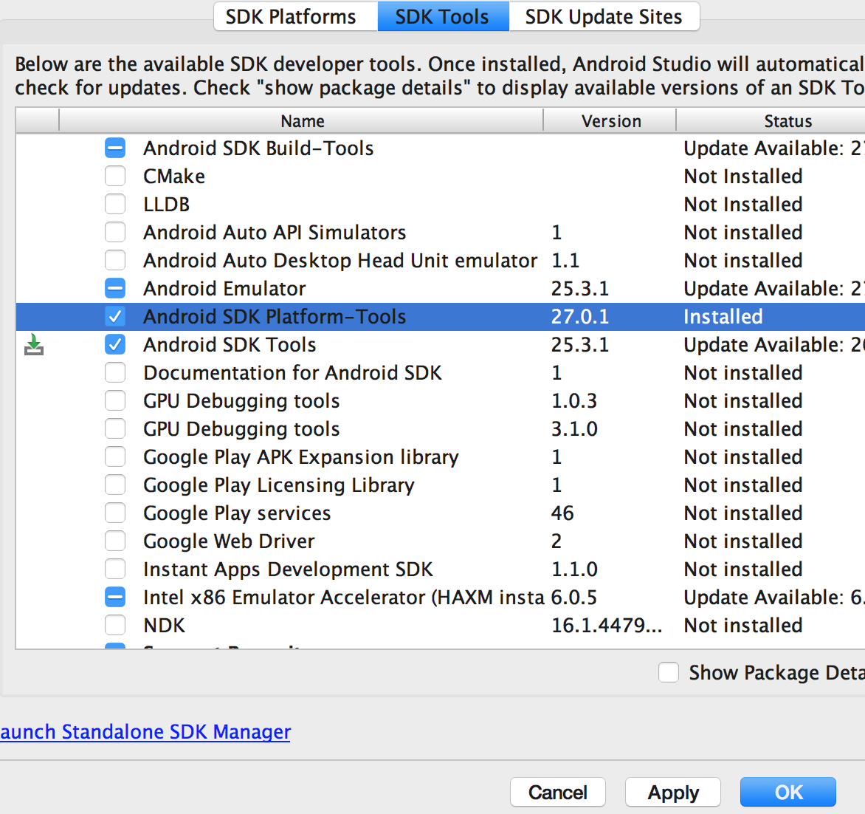Open the SDK Update Sites tab
The height and width of the screenshot is (814, 865).
[x=604, y=16]
